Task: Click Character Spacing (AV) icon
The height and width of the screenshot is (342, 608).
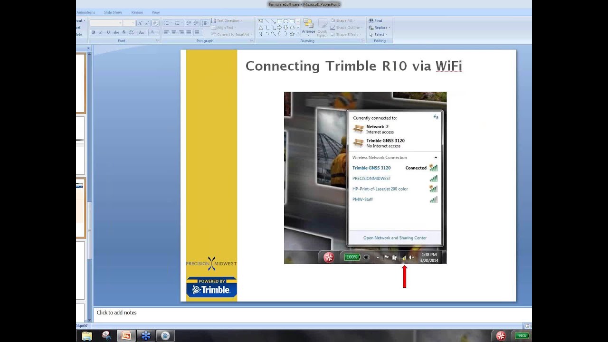Action: point(132,32)
